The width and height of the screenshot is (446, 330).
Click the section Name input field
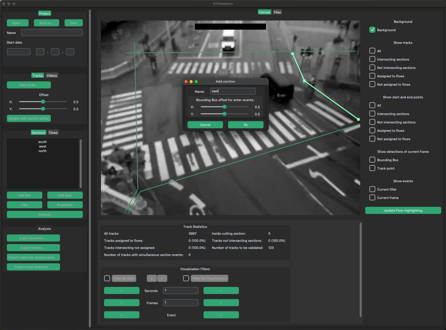pyautogui.click(x=232, y=91)
